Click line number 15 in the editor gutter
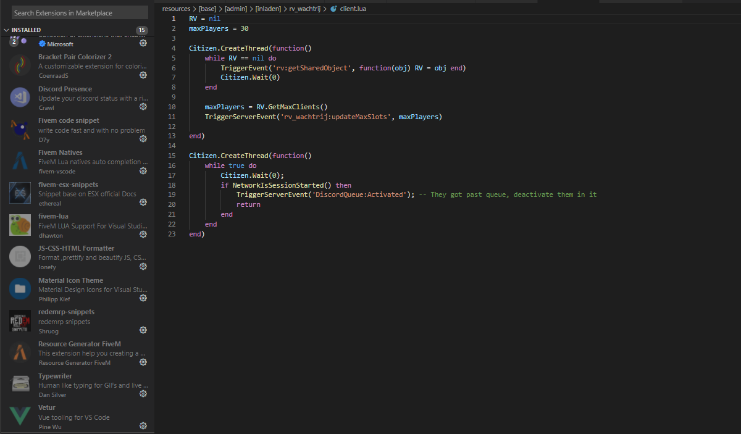The height and width of the screenshot is (434, 741). (172, 156)
